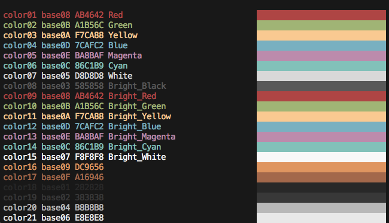Click the hex value '585858'
The height and width of the screenshot is (223, 389).
[x=89, y=86]
